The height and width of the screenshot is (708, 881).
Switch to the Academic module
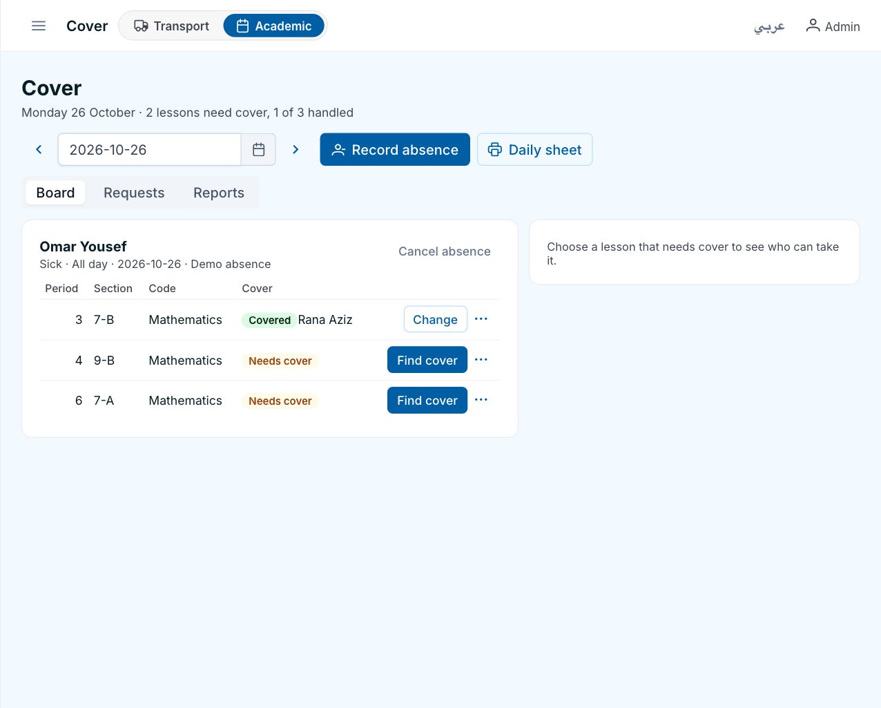coord(274,26)
